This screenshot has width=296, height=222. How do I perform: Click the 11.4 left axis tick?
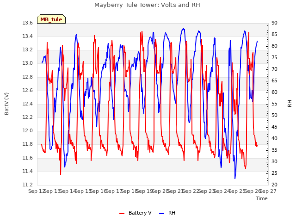(28, 171)
